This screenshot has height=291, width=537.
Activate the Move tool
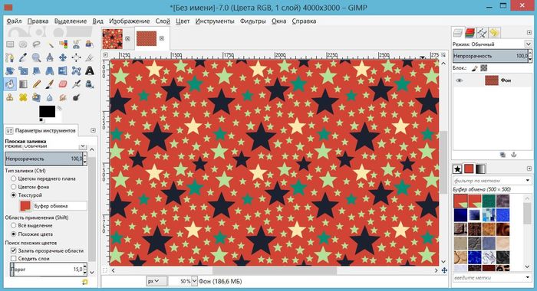tap(63, 57)
